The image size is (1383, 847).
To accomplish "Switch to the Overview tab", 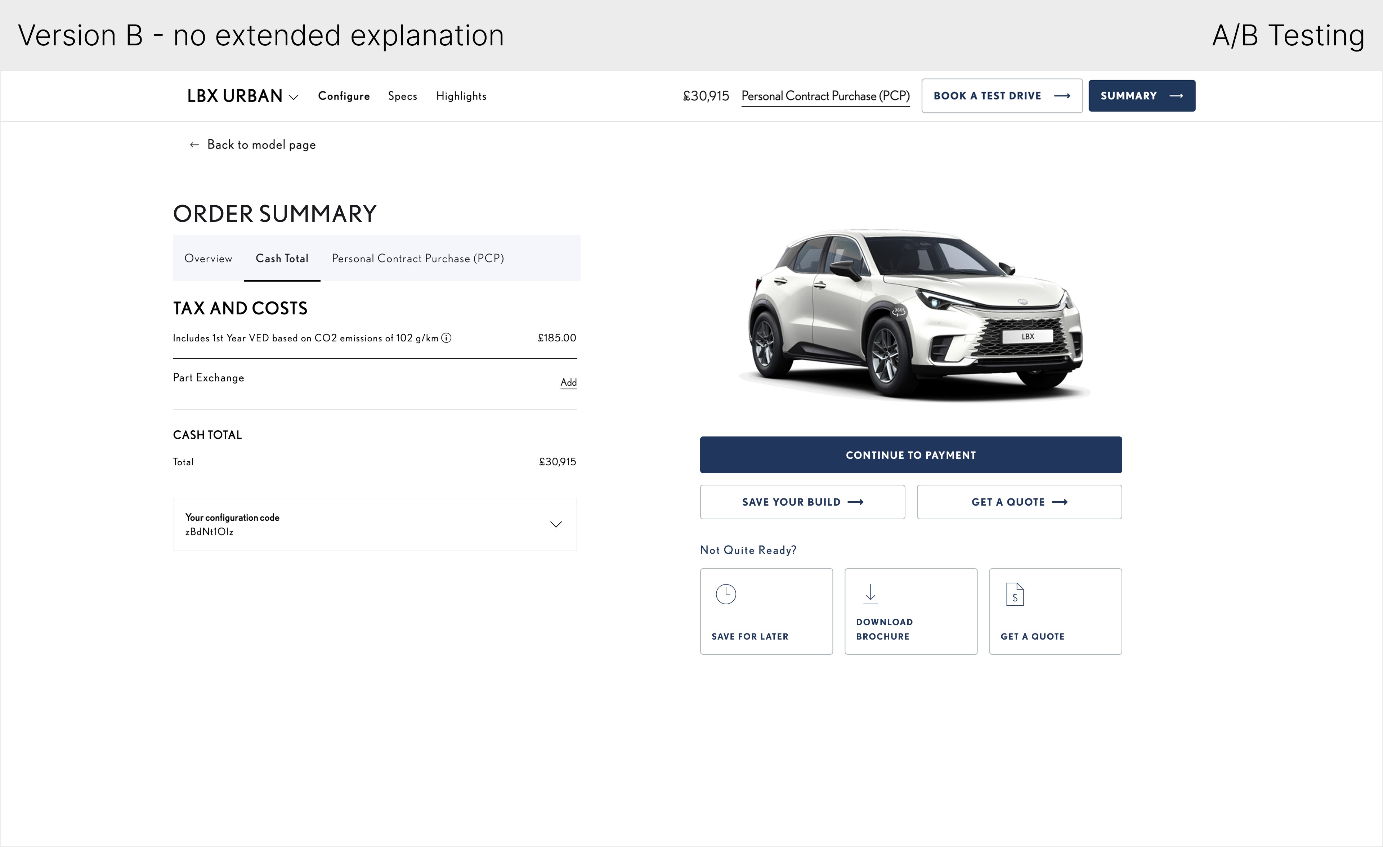I will [x=208, y=259].
